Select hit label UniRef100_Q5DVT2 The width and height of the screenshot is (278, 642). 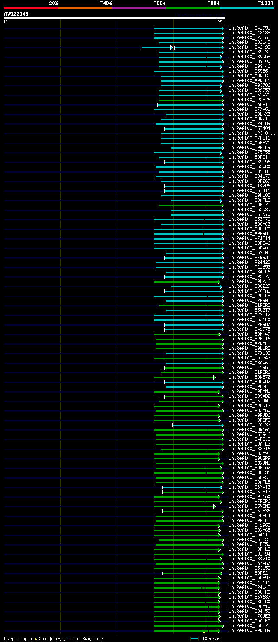pyautogui.click(x=249, y=104)
